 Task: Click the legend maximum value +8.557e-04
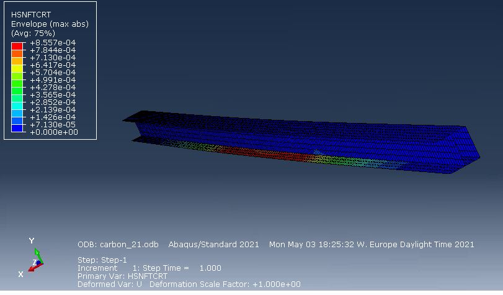pyautogui.click(x=53, y=43)
